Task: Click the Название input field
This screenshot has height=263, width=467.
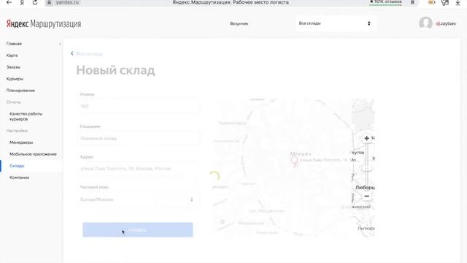Action: (138, 138)
